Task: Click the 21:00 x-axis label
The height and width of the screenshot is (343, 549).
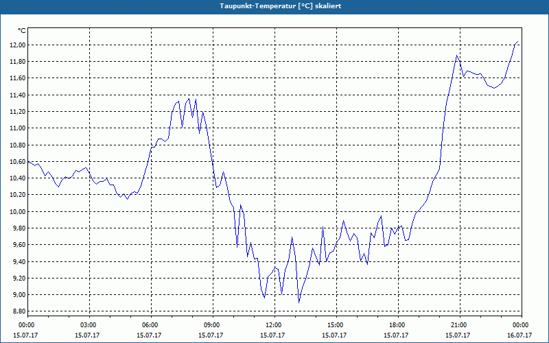Action: click(460, 325)
